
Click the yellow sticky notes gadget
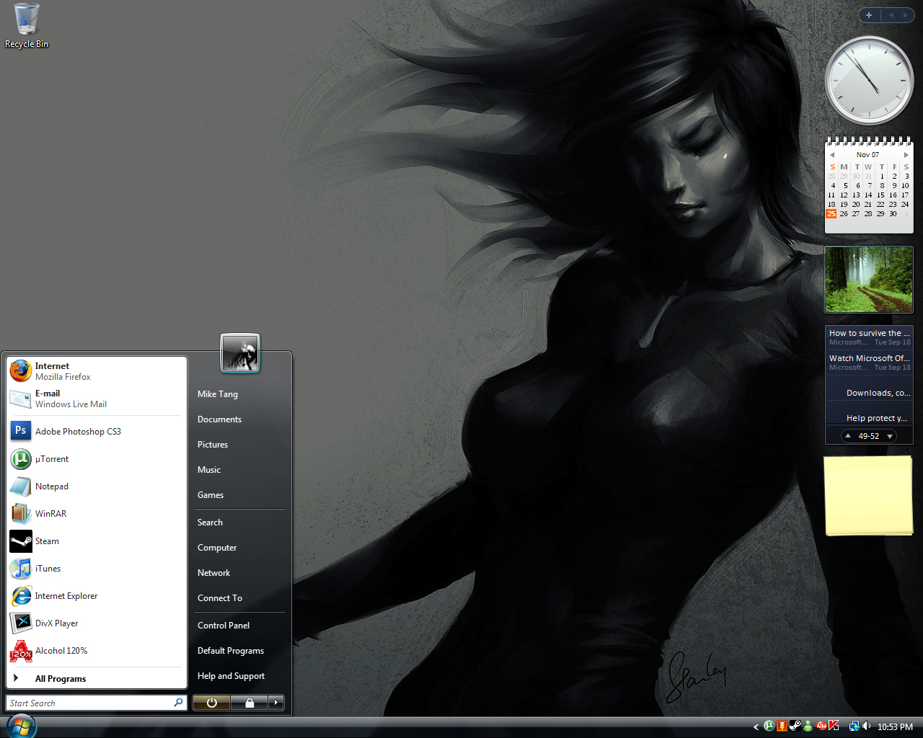pos(869,496)
